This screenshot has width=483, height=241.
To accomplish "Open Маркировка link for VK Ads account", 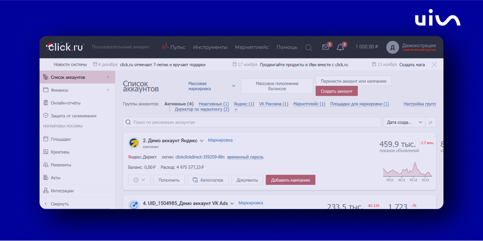I will point(251,203).
